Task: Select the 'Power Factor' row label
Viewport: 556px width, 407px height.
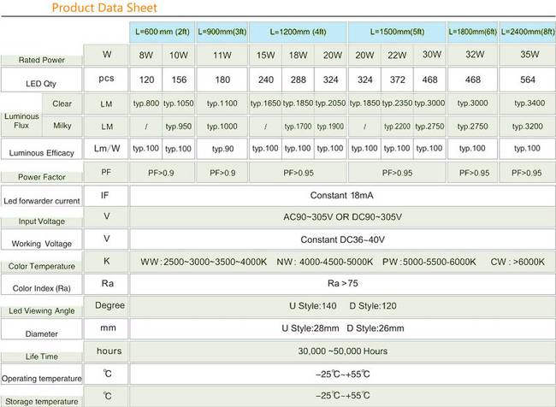Action: pos(42,177)
